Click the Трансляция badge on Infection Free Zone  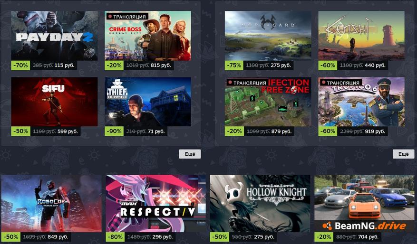pyautogui.click(x=247, y=83)
